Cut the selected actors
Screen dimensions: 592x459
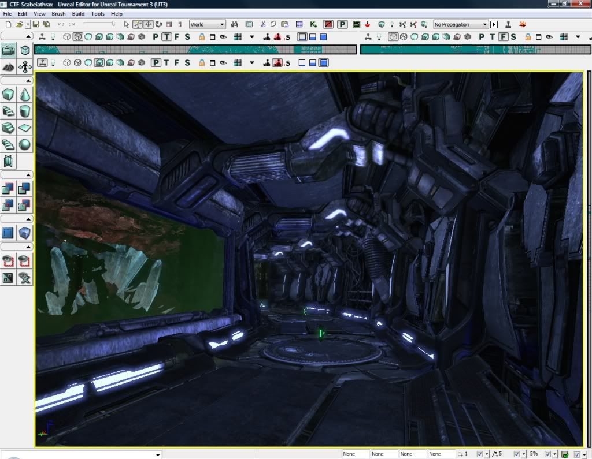(263, 24)
